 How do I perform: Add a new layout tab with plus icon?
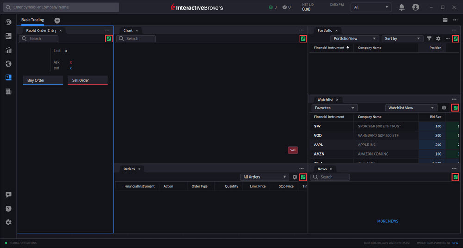click(57, 20)
